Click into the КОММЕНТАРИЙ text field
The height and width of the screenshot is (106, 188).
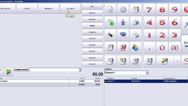point(54,70)
